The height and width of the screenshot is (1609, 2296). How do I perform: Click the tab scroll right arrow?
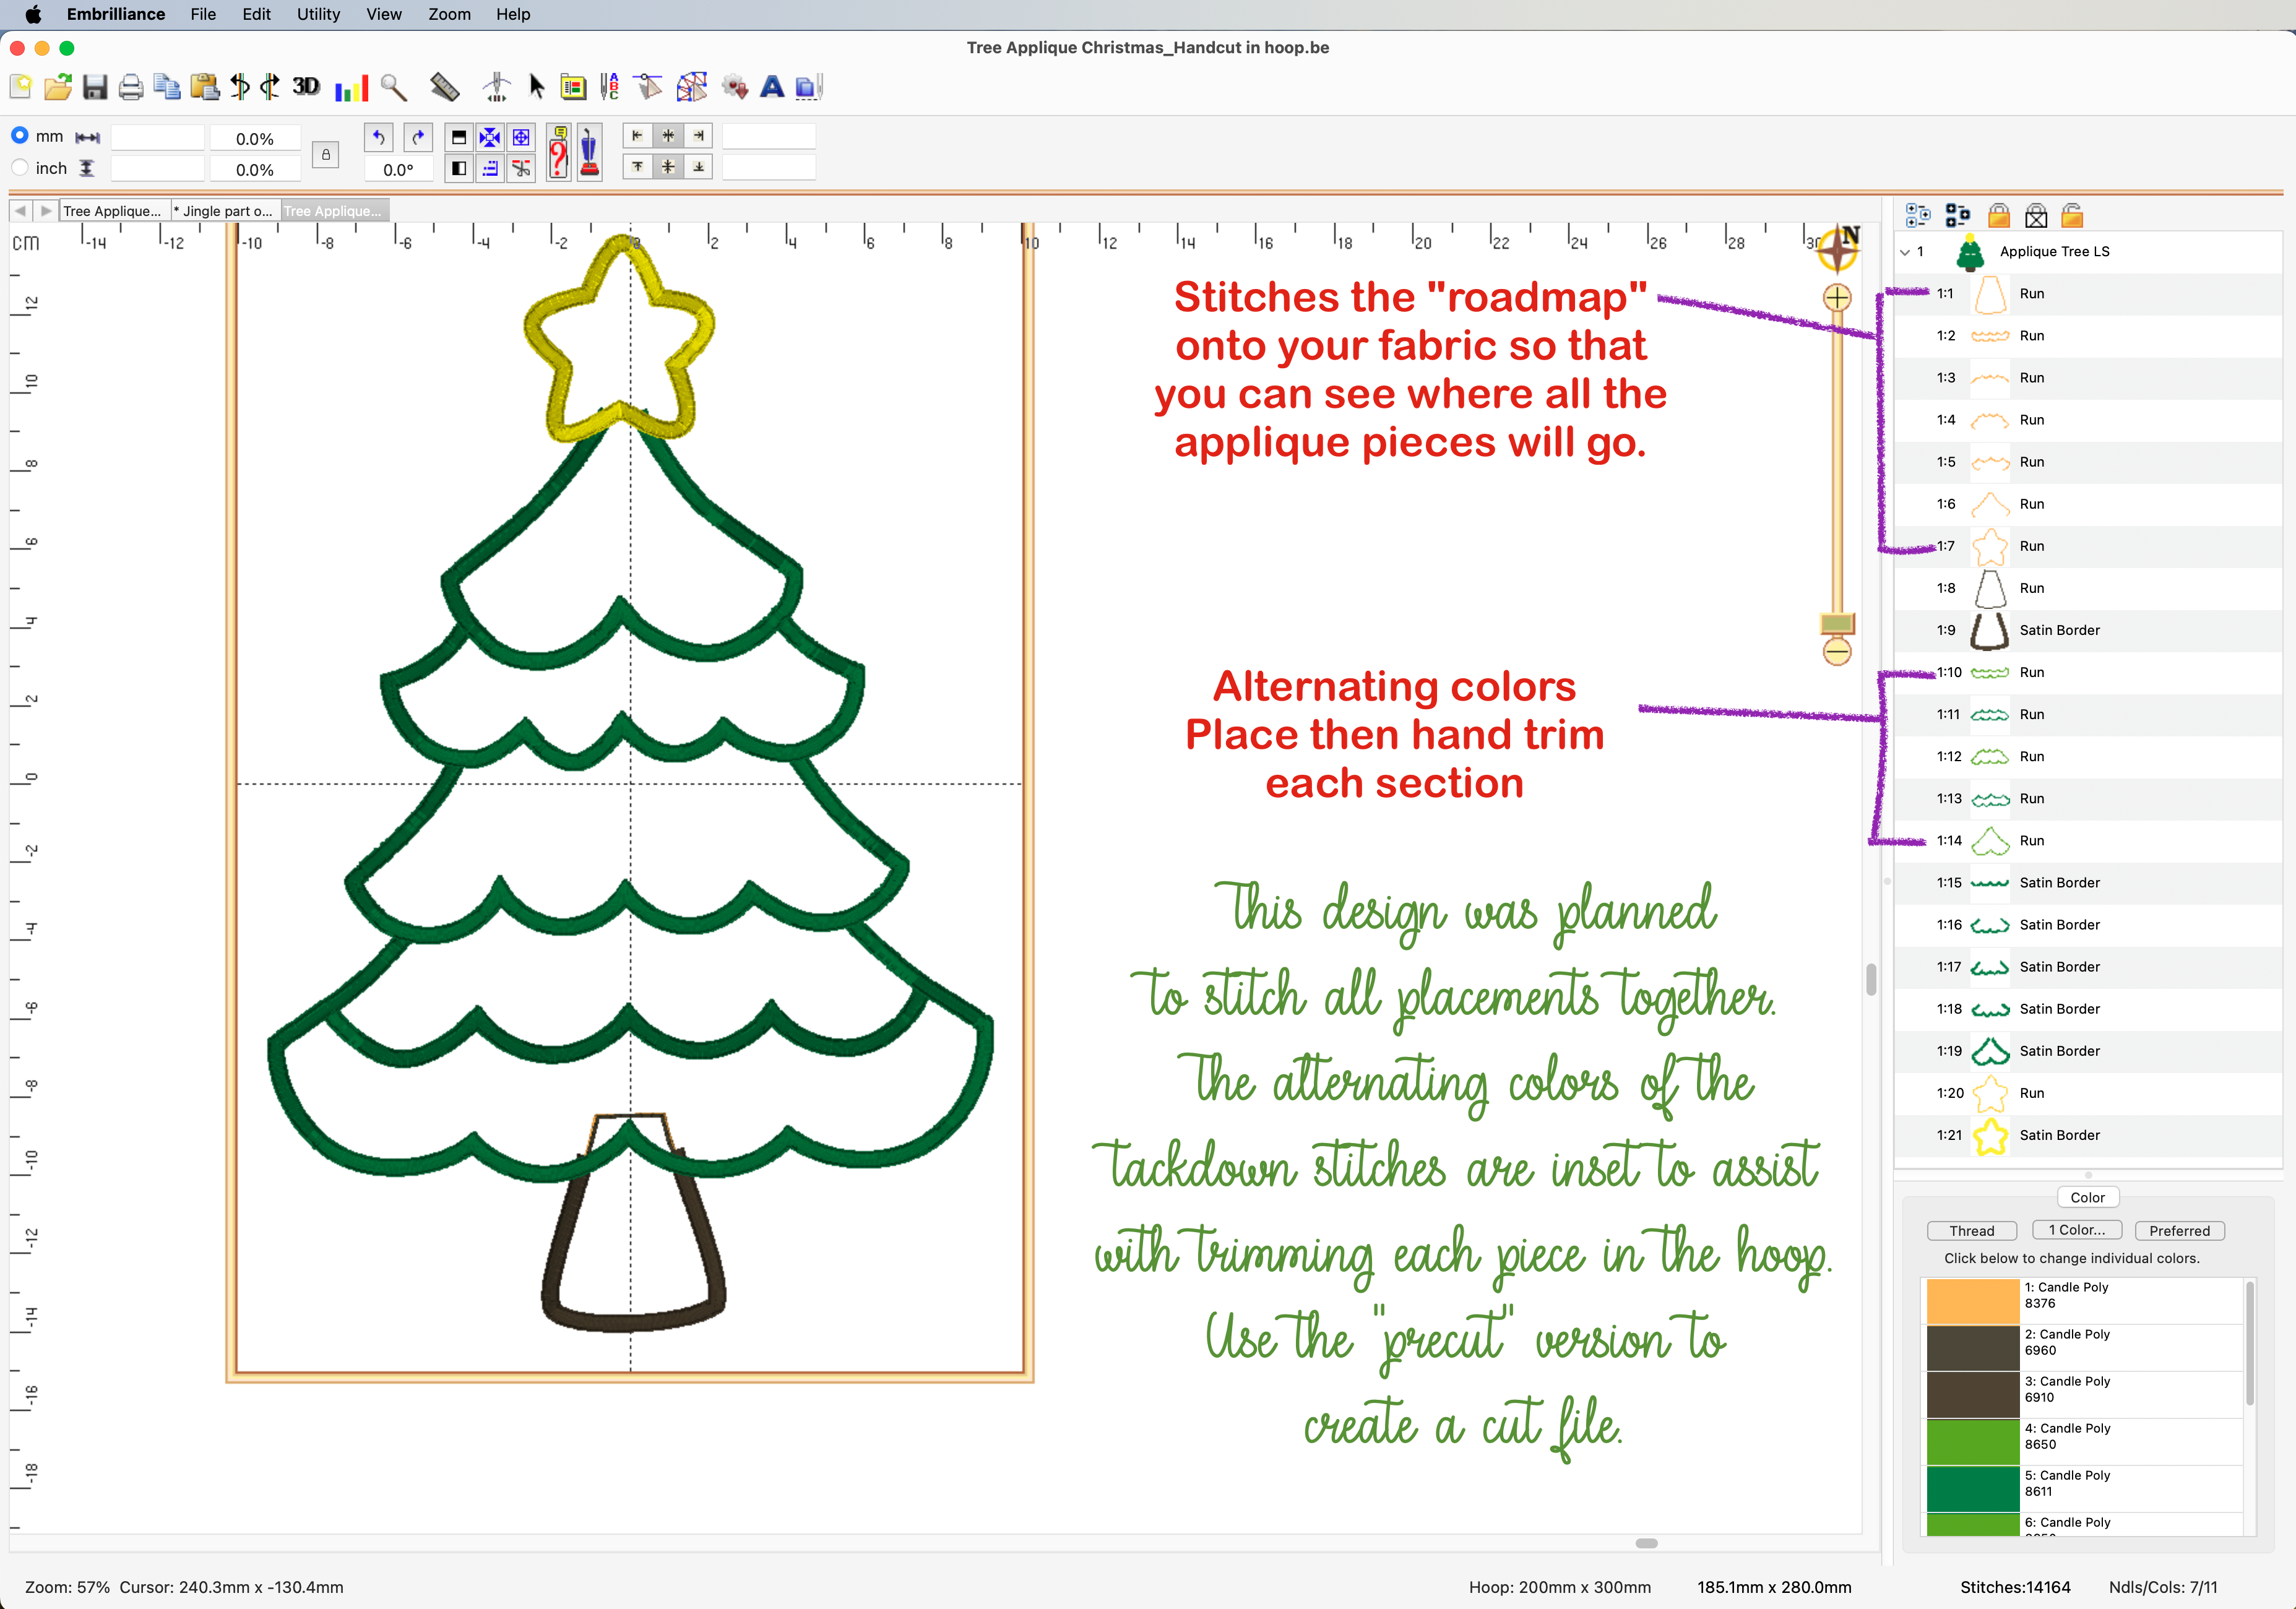46,211
